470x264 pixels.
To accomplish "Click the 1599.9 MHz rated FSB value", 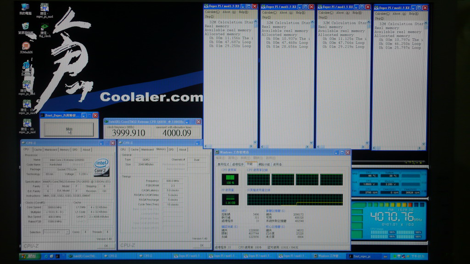I will tap(55, 221).
